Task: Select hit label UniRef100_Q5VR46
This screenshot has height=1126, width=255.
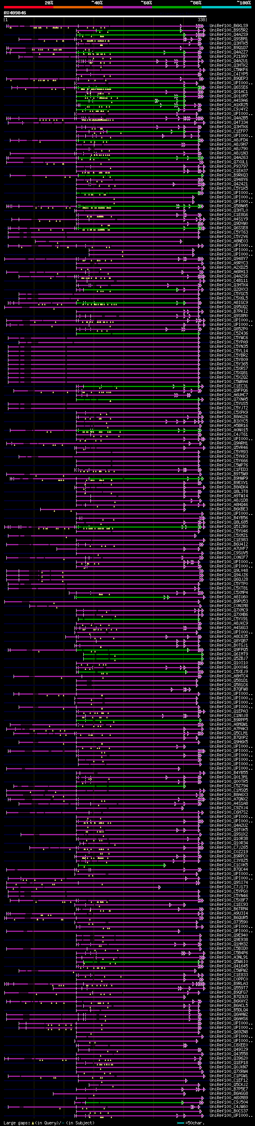Action: coord(229,448)
